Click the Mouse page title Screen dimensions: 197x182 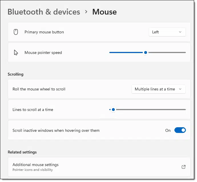104,12
